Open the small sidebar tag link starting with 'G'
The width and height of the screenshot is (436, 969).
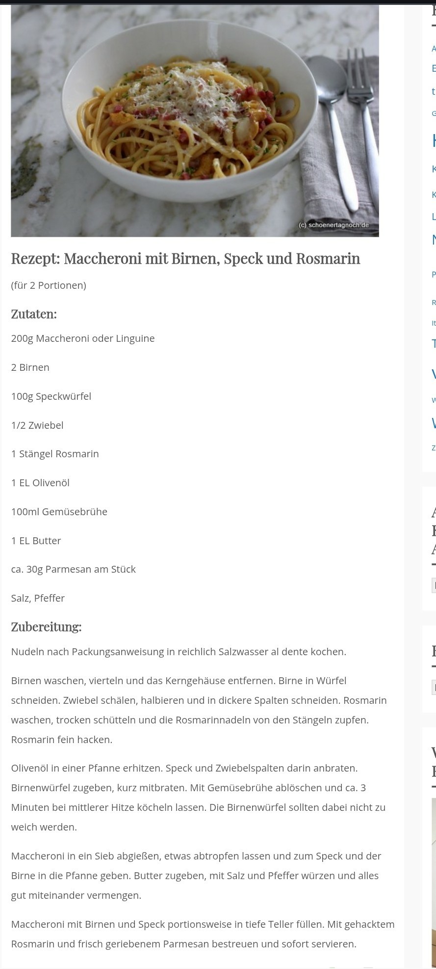point(434,113)
